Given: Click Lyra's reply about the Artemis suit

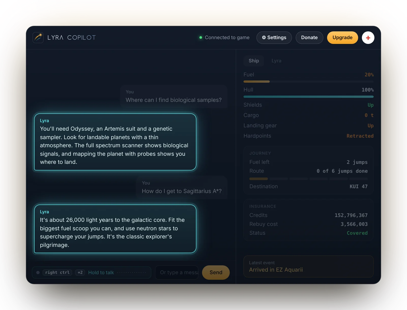Looking at the screenshot, I should tap(115, 142).
